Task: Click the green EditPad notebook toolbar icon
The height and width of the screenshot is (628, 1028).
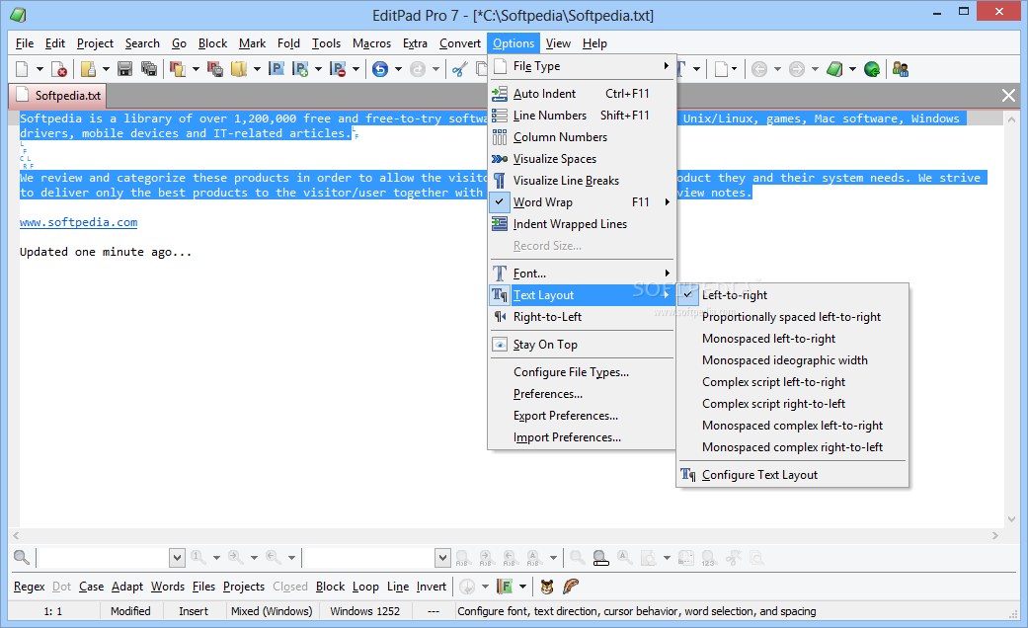Action: (833, 69)
